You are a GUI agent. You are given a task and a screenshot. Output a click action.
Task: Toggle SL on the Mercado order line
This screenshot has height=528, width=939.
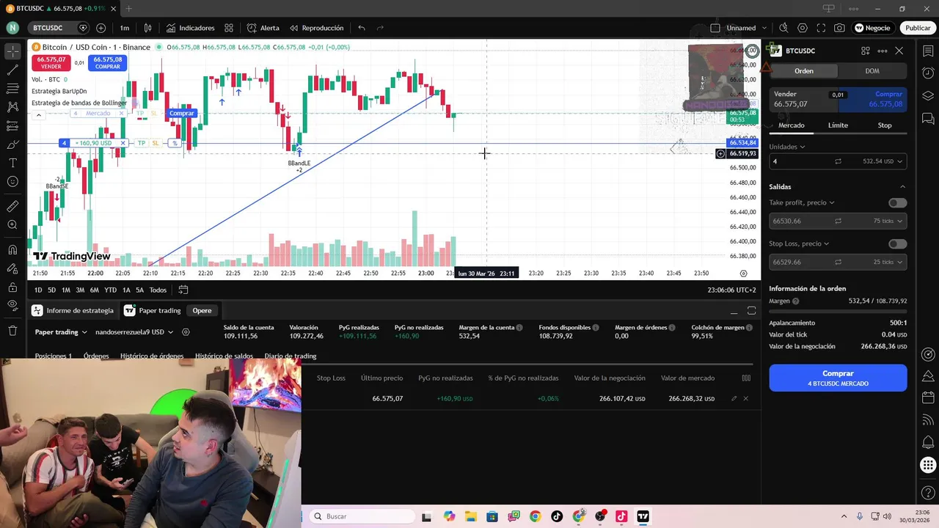coord(154,114)
